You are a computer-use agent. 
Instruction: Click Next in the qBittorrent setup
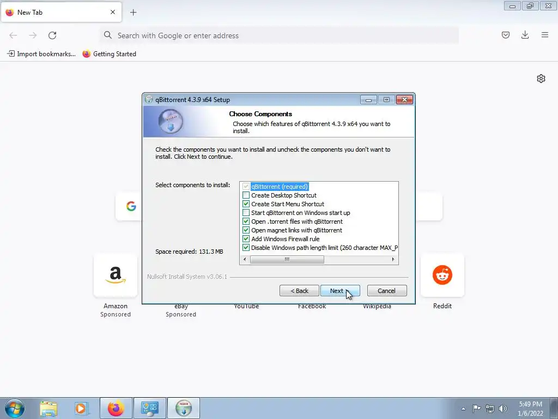pyautogui.click(x=340, y=291)
